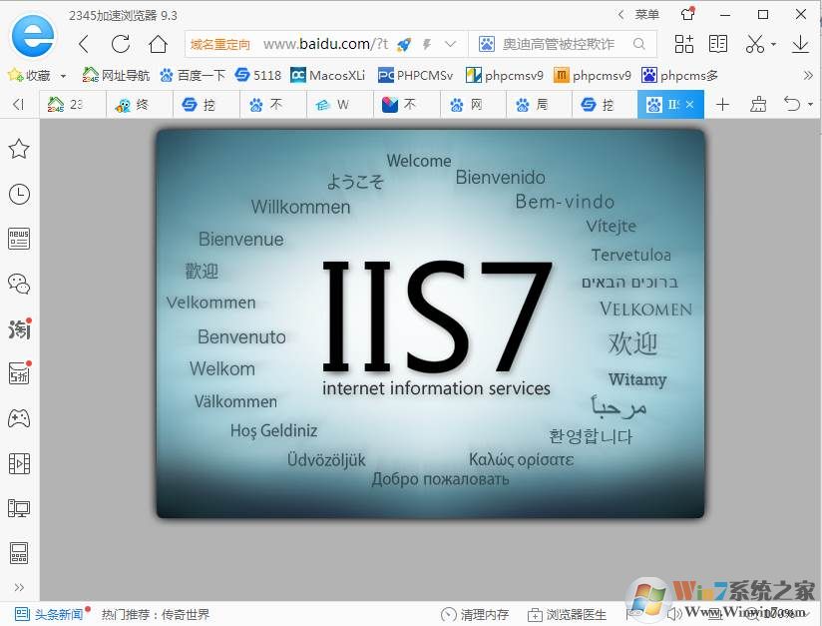822x626 pixels.
Task: Close the active IIS tab
Action: coord(690,105)
